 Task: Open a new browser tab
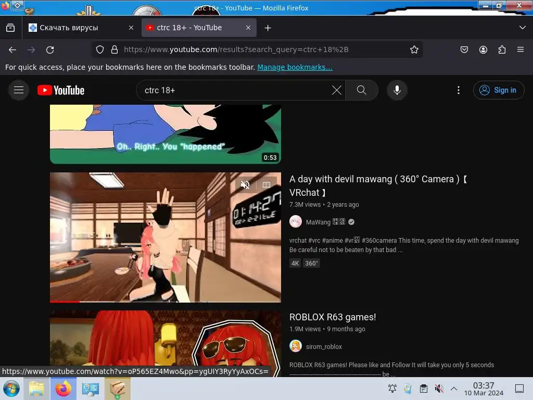[268, 28]
